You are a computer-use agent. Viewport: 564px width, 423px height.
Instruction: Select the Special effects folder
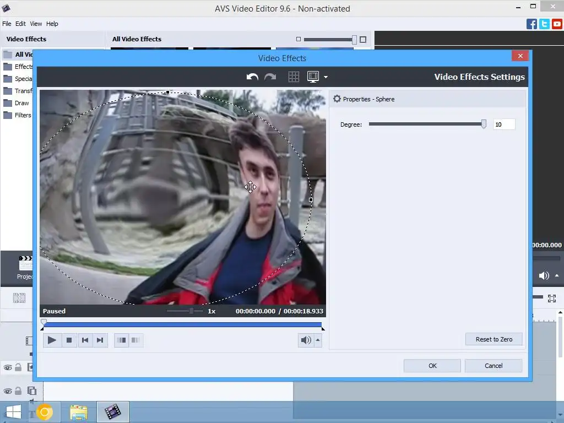click(18, 79)
